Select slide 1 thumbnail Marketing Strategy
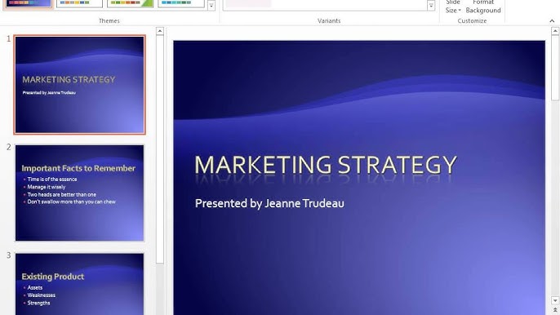Image resolution: width=560 pixels, height=315 pixels. (80, 85)
